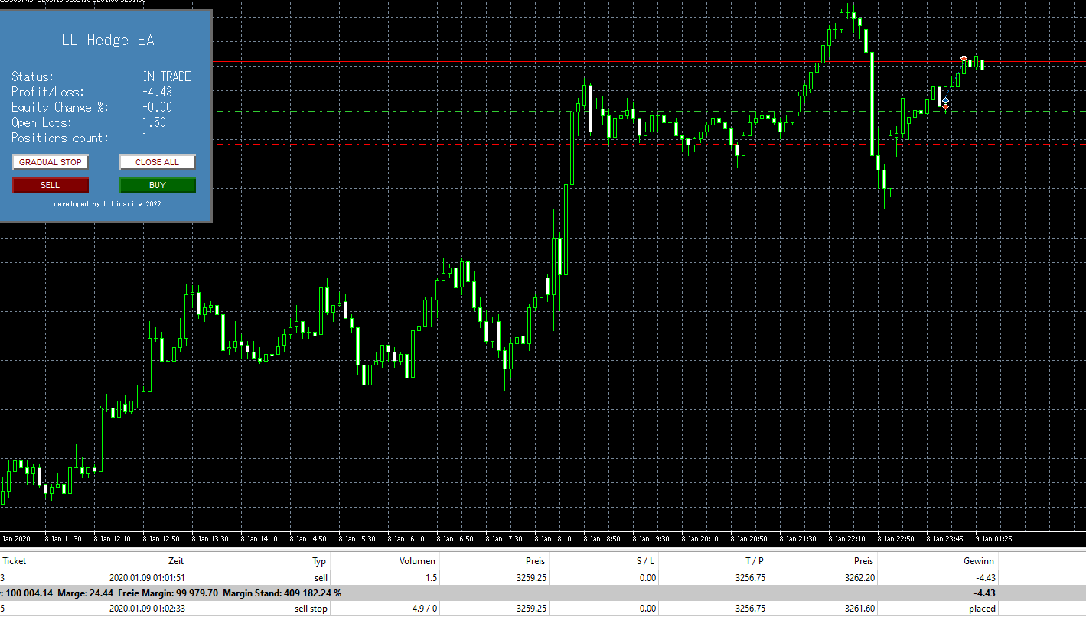Click the 8 Jan 22:10 time axis label
Viewport: 1086px width, 630px height.
coord(847,539)
